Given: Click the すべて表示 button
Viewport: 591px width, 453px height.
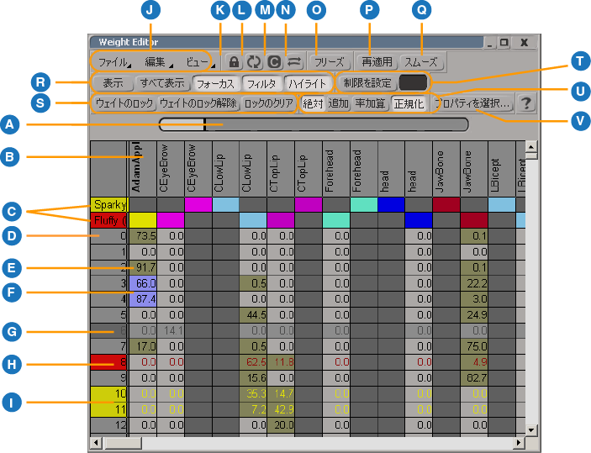Looking at the screenshot, I should point(162,83).
